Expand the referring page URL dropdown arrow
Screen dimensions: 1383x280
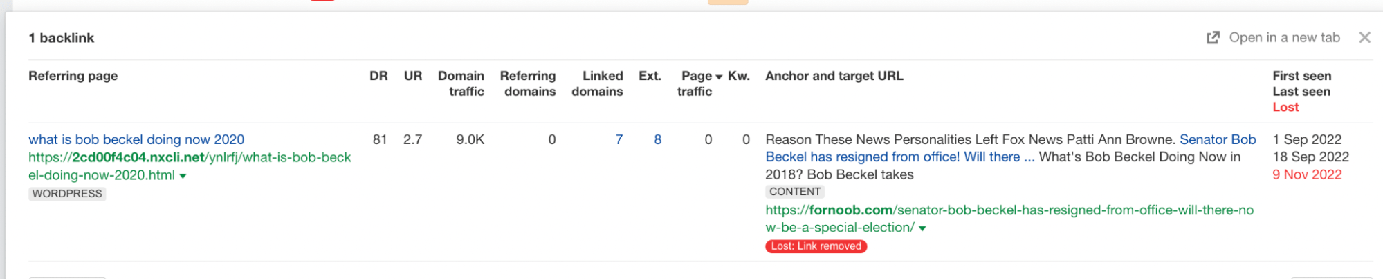[183, 176]
